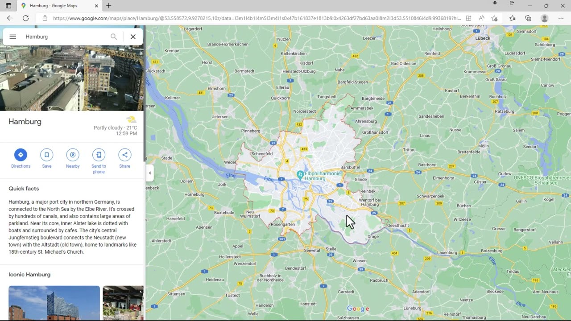Screen dimensions: 571x321
Task: Start Read aloud for this page
Action: click(x=481, y=18)
